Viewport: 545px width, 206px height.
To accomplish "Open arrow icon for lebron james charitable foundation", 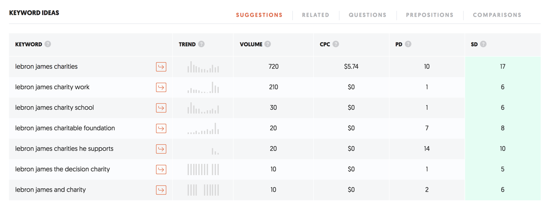I will [161, 128].
